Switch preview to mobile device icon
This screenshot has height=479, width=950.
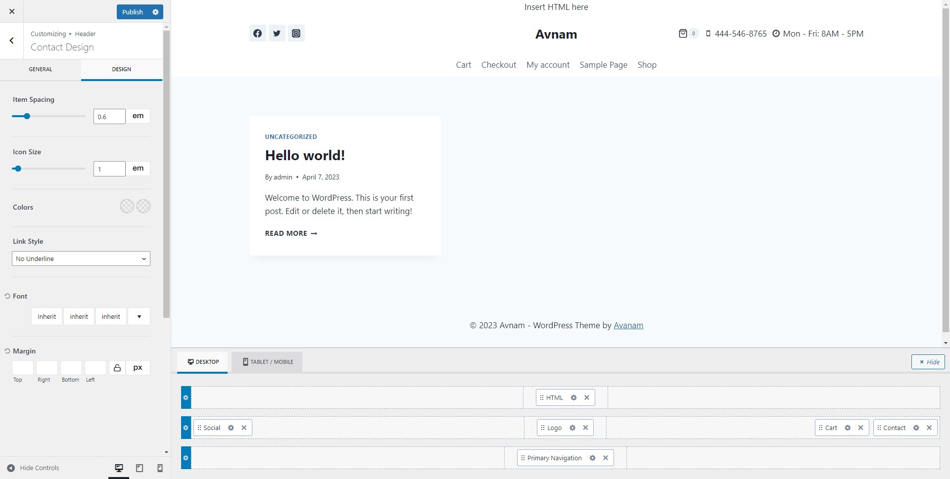(160, 468)
